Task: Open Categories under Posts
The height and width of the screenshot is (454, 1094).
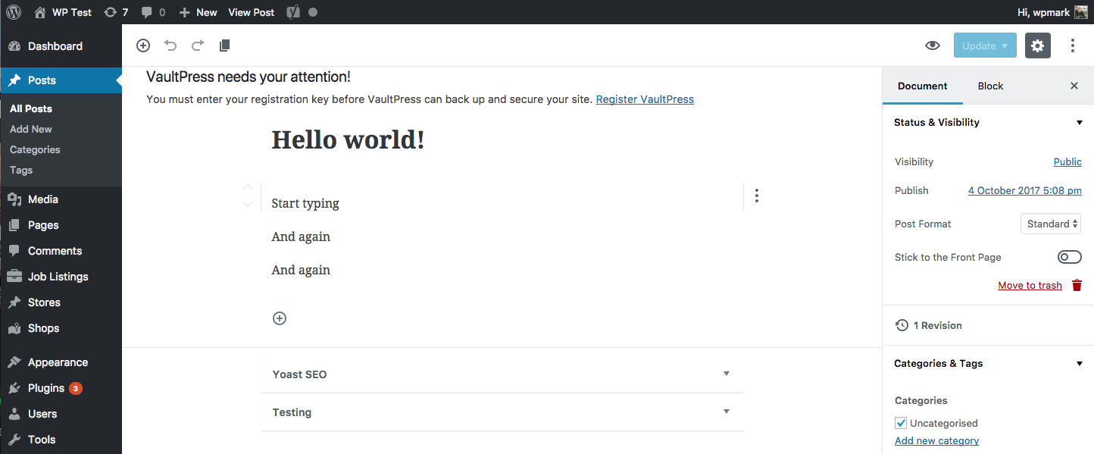Action: [35, 149]
